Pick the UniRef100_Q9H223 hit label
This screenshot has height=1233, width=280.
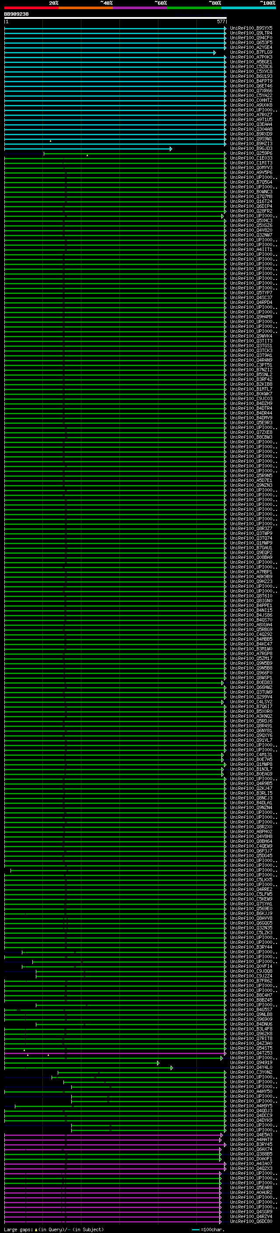click(x=251, y=582)
